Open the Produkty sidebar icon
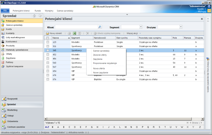Image resolution: width=212 pixels, height=135 pixels. (x=3, y=46)
